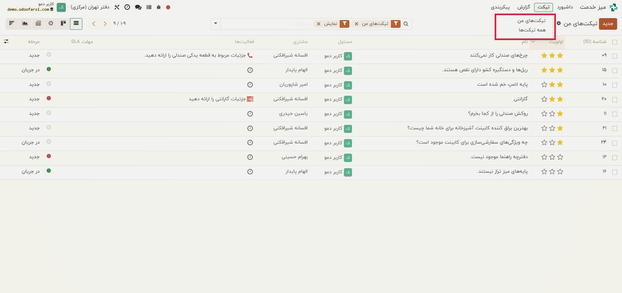Select the checkbox for چرخ‌های صندلی کار نمی‌کنند
This screenshot has height=293, width=622.
(x=615, y=56)
